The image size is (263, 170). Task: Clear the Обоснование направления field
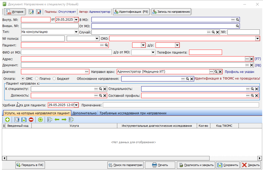pyautogui.click(x=192, y=79)
